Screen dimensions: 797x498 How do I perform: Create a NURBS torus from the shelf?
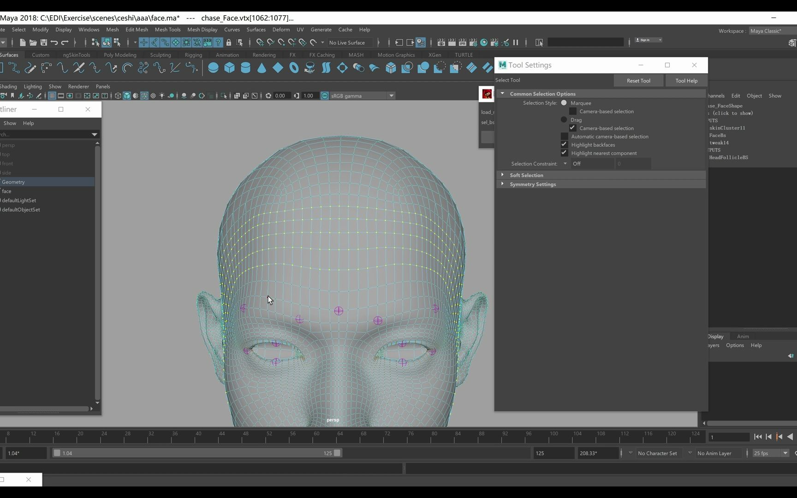[x=294, y=68]
